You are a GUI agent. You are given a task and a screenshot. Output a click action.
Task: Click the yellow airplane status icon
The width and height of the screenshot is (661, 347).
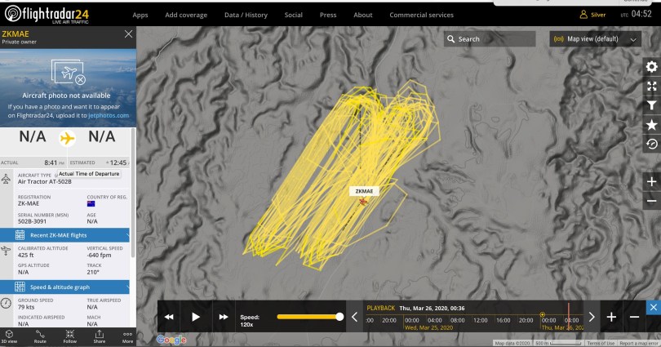(x=67, y=138)
